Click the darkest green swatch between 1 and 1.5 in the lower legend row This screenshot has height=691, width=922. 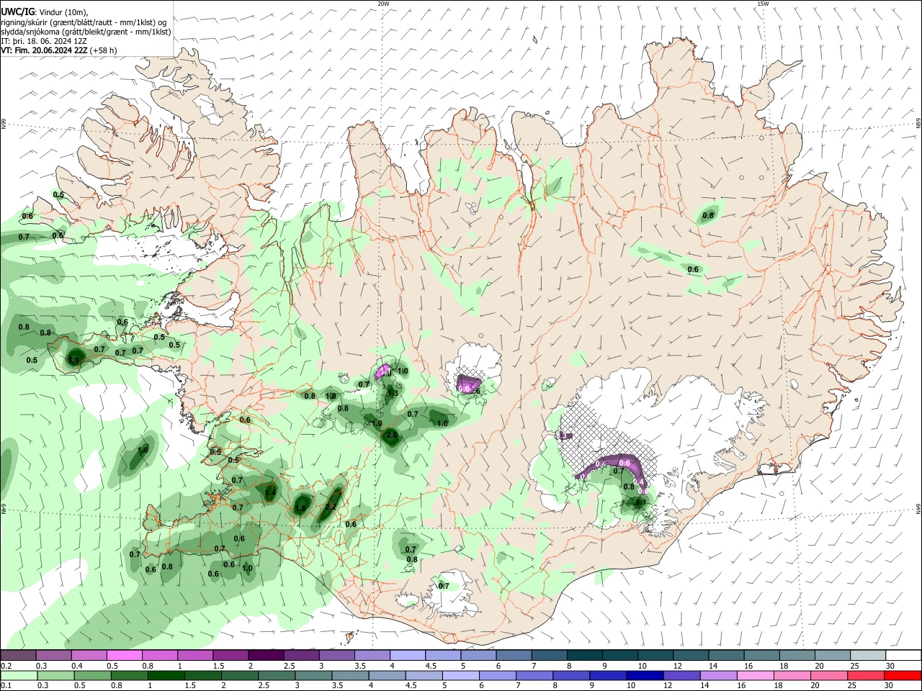click(166, 675)
